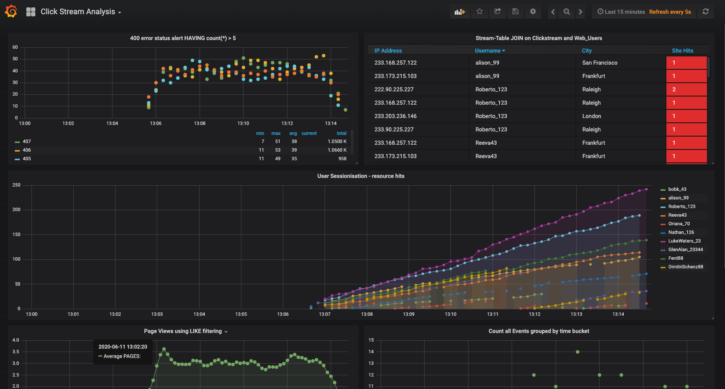Image resolution: width=725 pixels, height=389 pixels.
Task: Toggle the Roberto_123 series in sessionisation legend
Action: coord(681,206)
